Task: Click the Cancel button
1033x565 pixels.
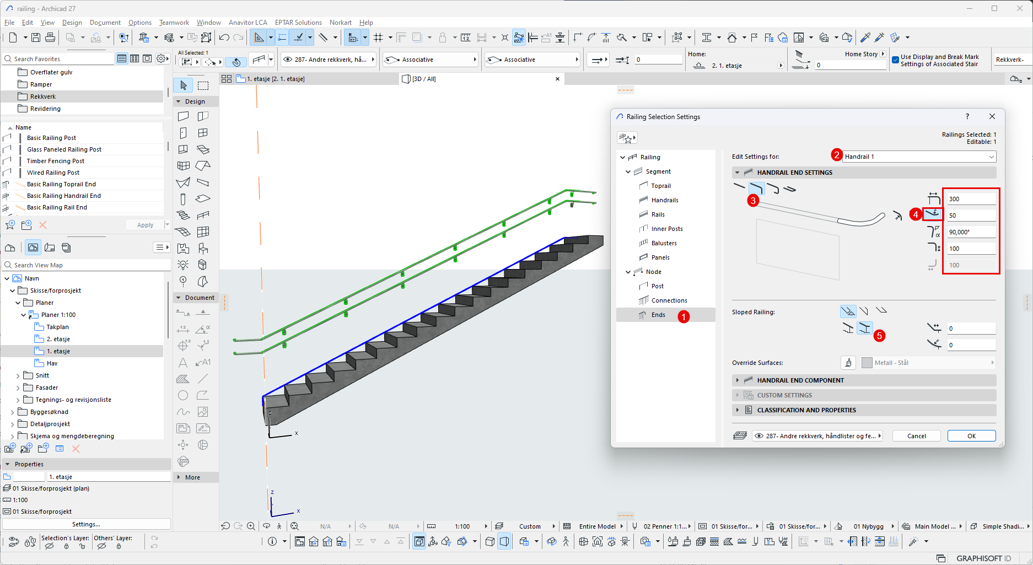Action: click(916, 436)
